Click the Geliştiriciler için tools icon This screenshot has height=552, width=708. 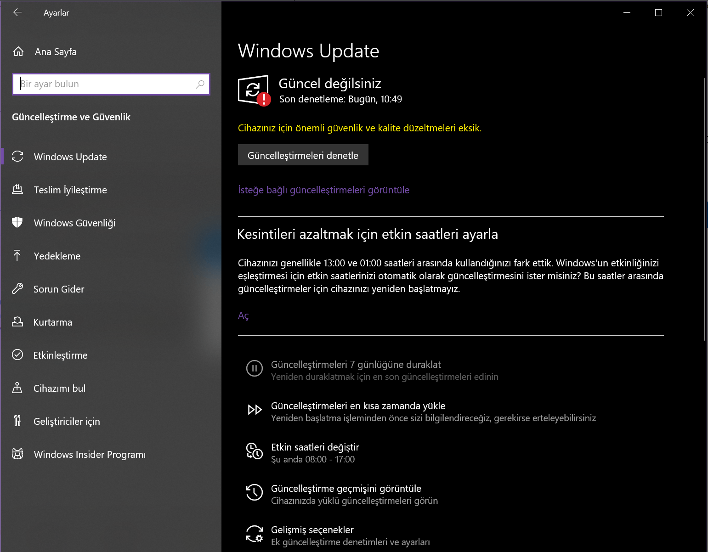pyautogui.click(x=17, y=421)
